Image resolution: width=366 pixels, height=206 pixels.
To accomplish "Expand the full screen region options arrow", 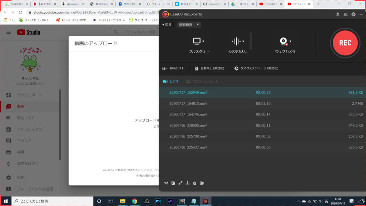I will click(203, 41).
